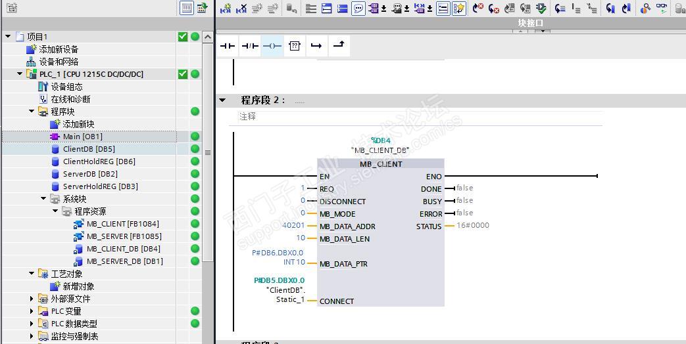This screenshot has height=344, width=686.
Task: Click the block icon with green checkmark
Action: 541,8
